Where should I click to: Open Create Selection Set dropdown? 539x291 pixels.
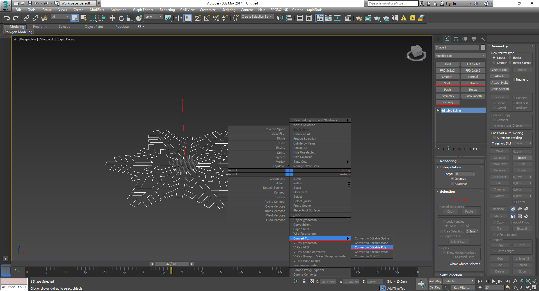(257, 17)
